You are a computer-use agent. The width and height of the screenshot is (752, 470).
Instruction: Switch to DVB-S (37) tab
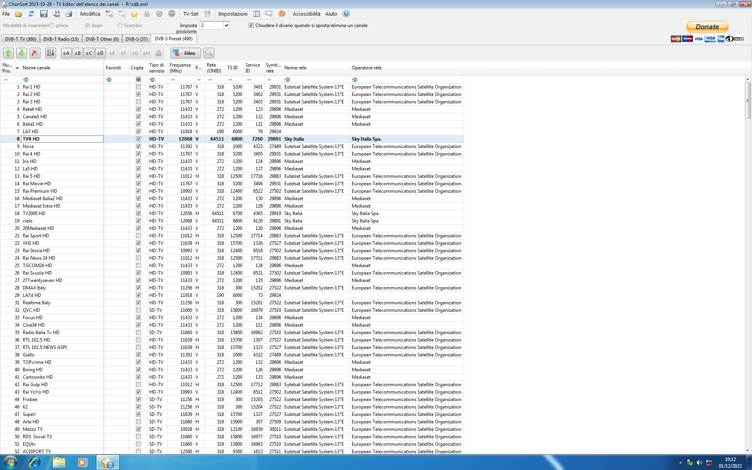[137, 39]
